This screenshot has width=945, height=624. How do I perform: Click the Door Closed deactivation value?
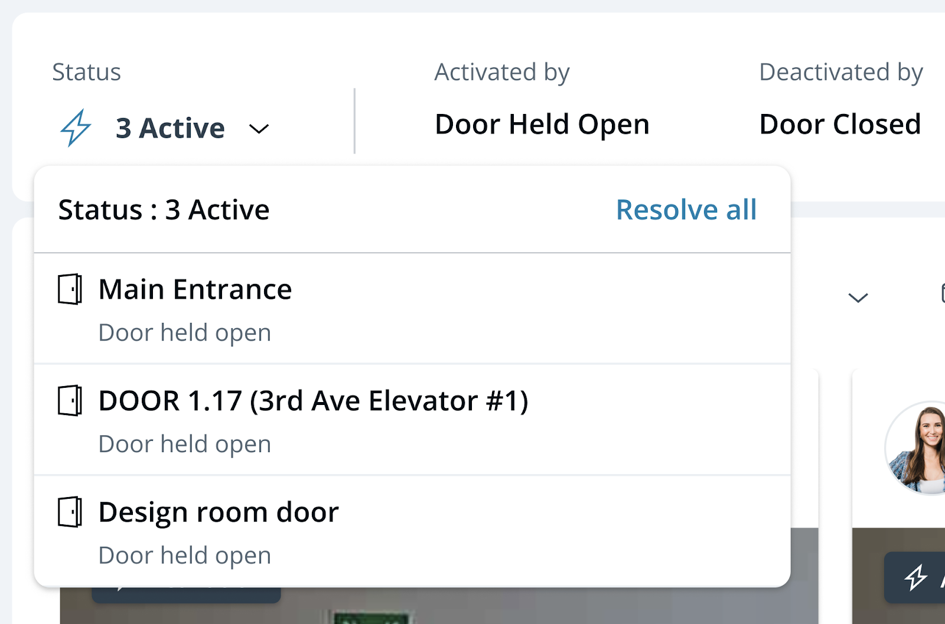point(840,125)
